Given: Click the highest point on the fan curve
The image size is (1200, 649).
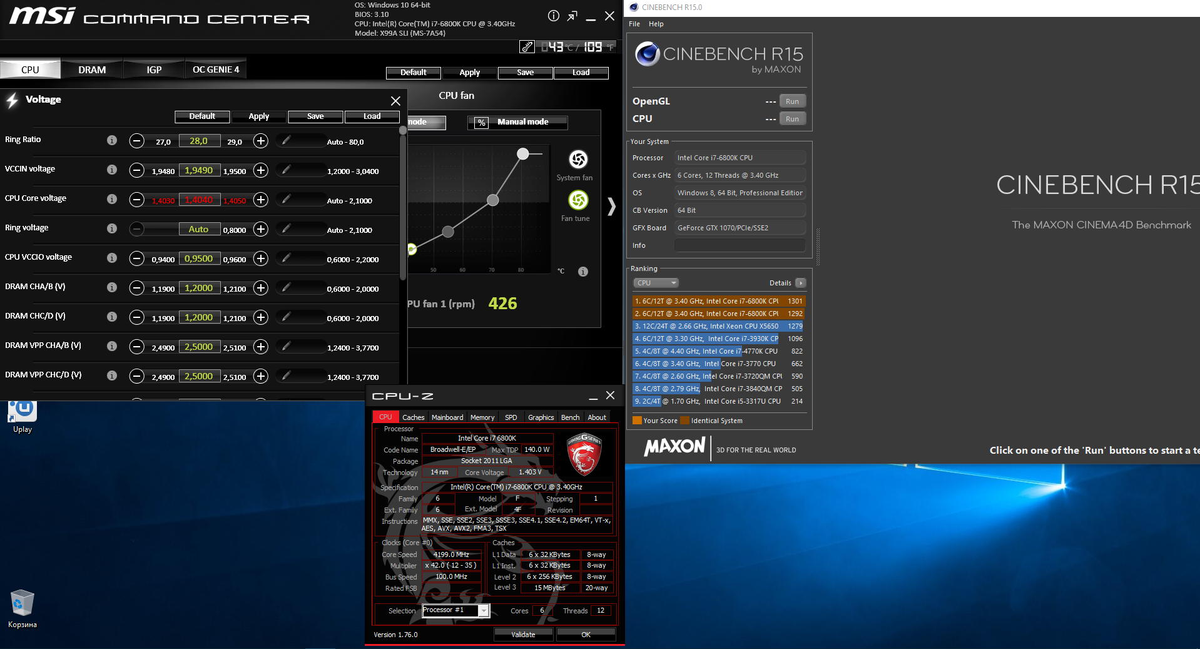Looking at the screenshot, I should click(523, 154).
